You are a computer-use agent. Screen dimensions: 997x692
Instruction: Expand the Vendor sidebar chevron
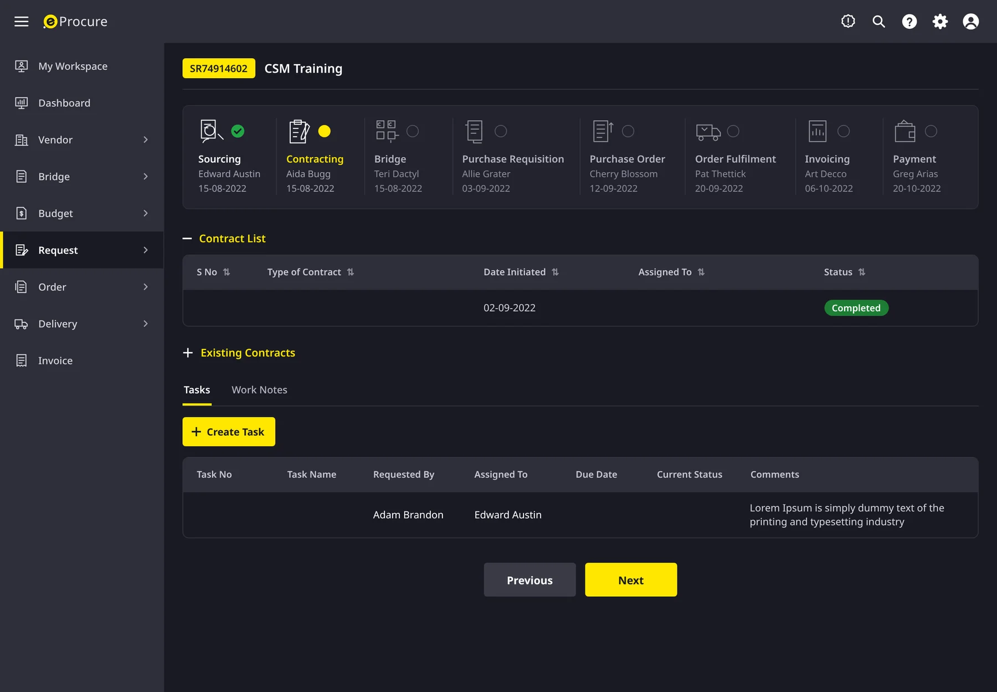[x=146, y=140]
